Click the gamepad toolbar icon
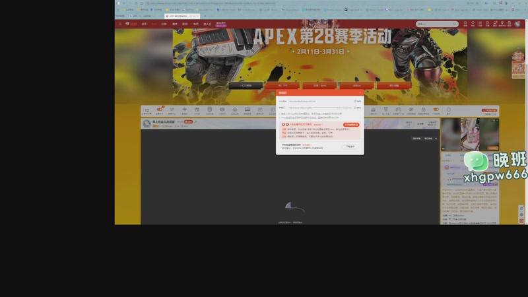The height and width of the screenshot is (297, 528). [398, 110]
